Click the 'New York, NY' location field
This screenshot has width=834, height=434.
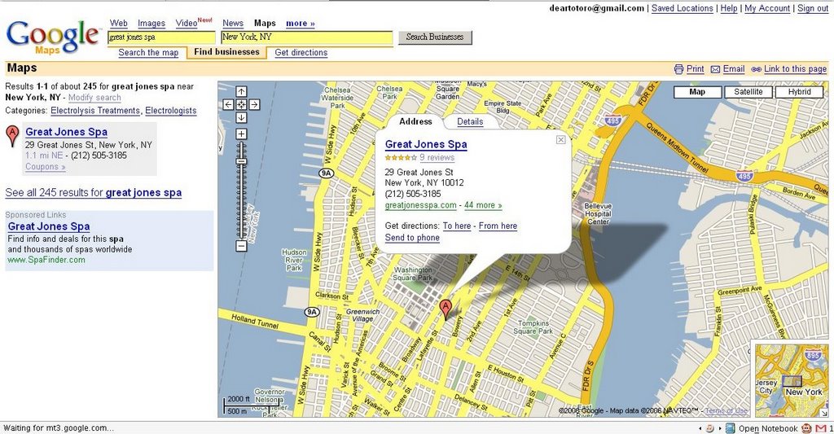307,37
